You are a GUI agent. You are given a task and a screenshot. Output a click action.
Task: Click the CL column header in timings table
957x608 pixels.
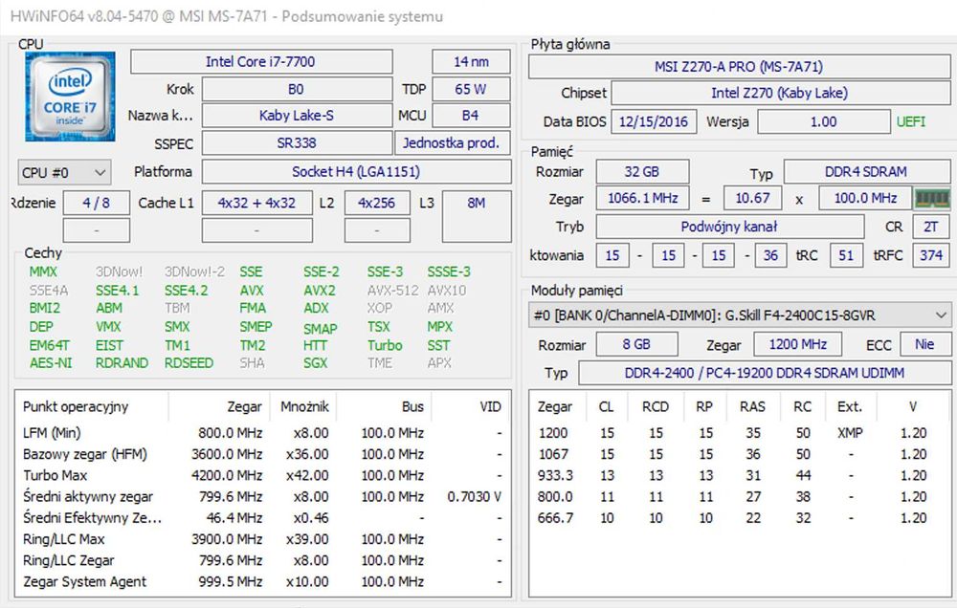pyautogui.click(x=606, y=406)
